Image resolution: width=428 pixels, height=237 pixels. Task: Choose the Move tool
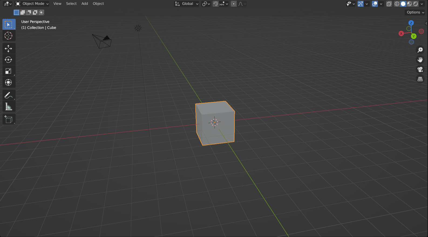click(9, 49)
